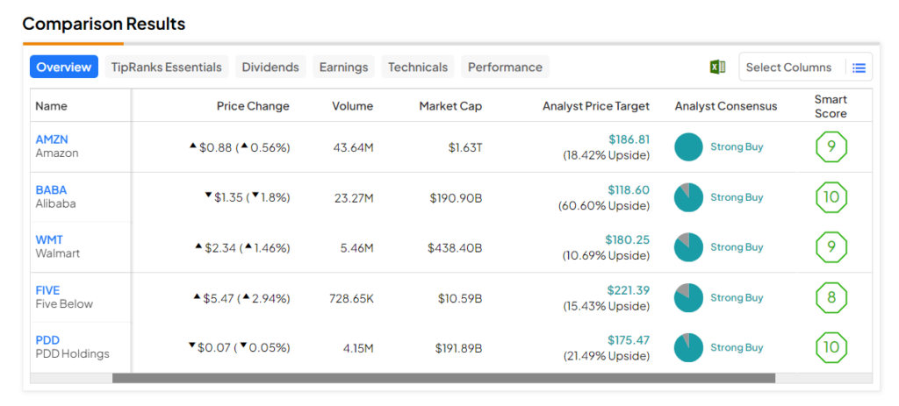Show the Performance tab
This screenshot has height=406, width=899.
point(505,68)
